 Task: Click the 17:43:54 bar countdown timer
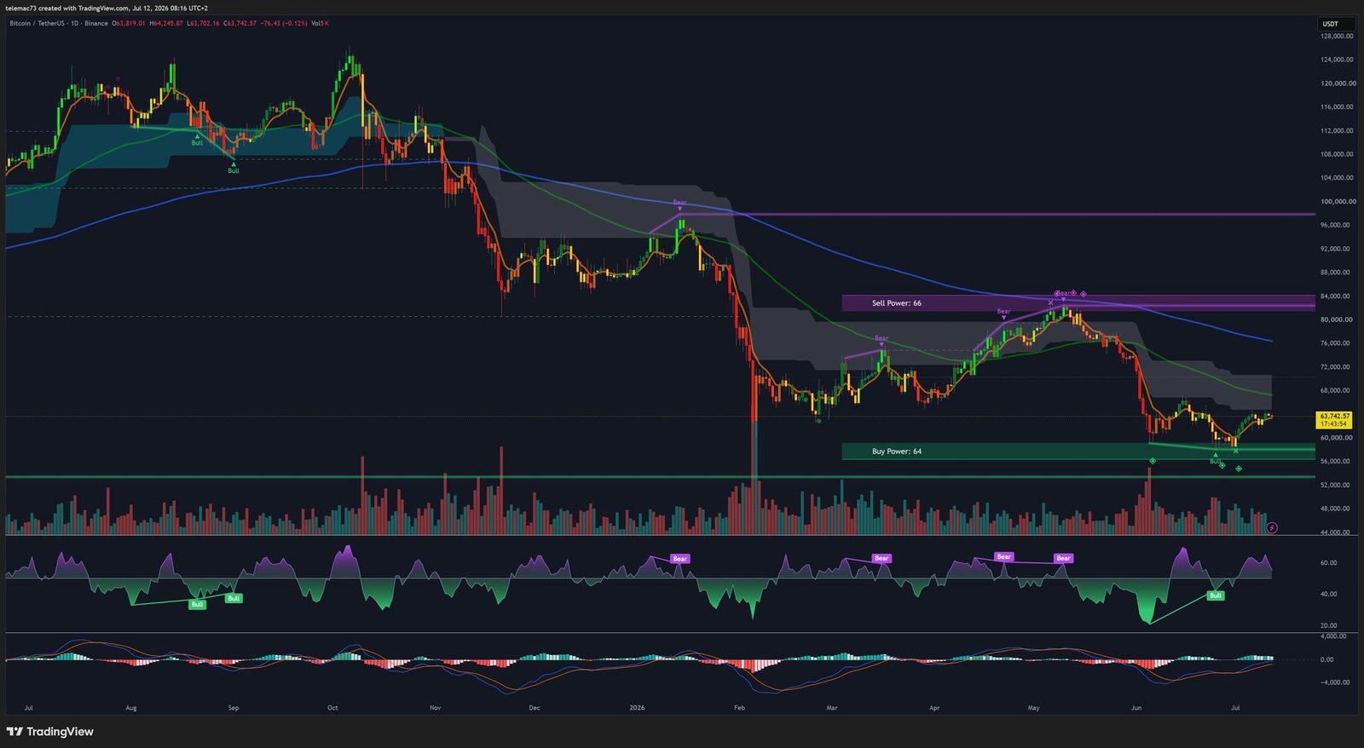1333,423
